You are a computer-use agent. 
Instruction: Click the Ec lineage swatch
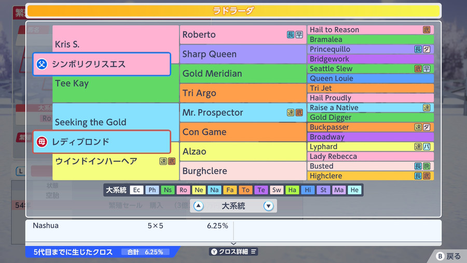pyautogui.click(x=136, y=190)
